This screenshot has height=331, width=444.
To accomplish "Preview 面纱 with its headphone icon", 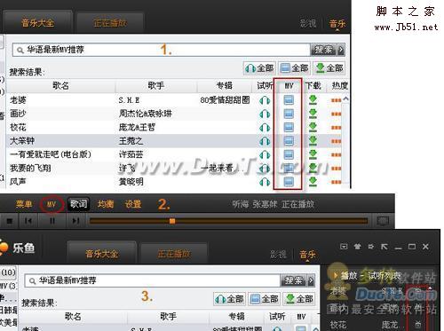I will click(265, 114).
